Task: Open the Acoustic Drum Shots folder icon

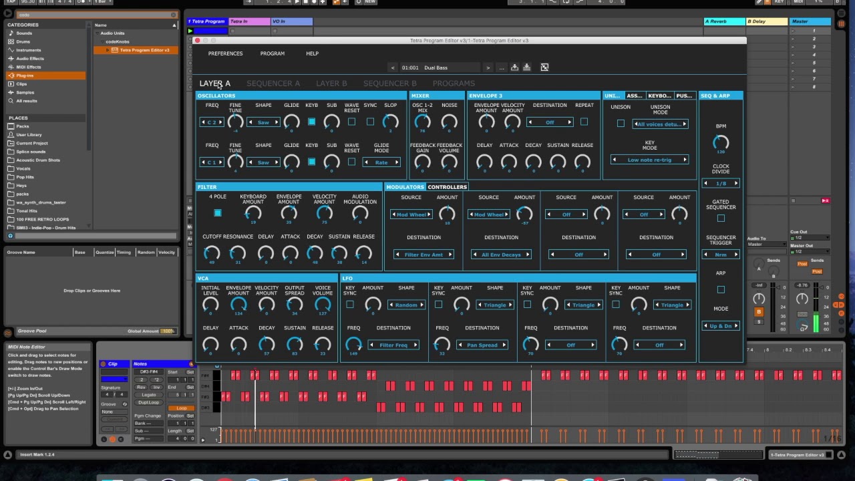Action: (11, 160)
